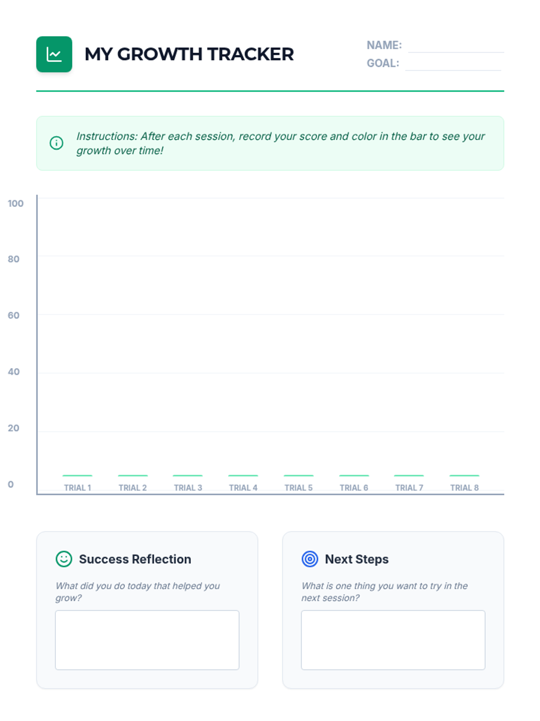Screen dimensions: 540x721
Task: Select the Trial 2 bar
Action: 133,476
